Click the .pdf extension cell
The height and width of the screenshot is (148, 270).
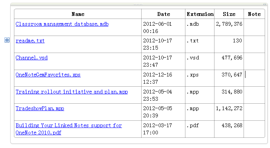click(200, 129)
